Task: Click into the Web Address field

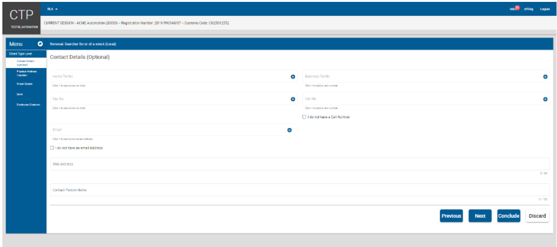Action: (300, 164)
